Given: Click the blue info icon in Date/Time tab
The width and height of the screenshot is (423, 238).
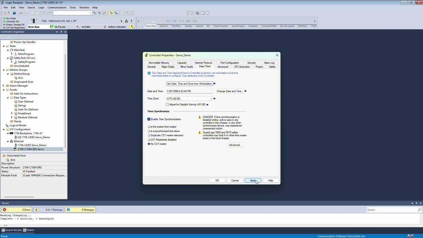Looking at the screenshot, I should coord(149,73).
